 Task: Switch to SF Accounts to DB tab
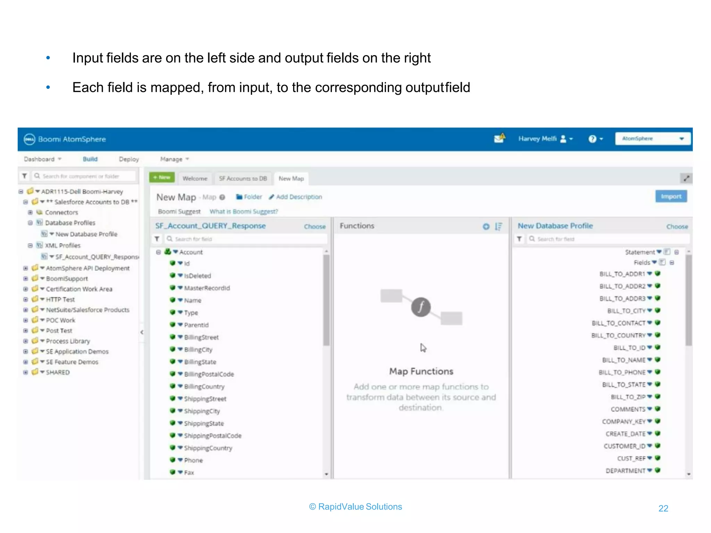[243, 179]
